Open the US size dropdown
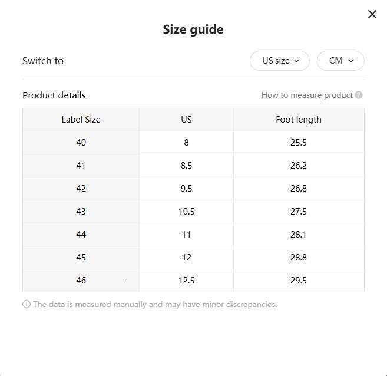387x376 pixels. coord(280,61)
